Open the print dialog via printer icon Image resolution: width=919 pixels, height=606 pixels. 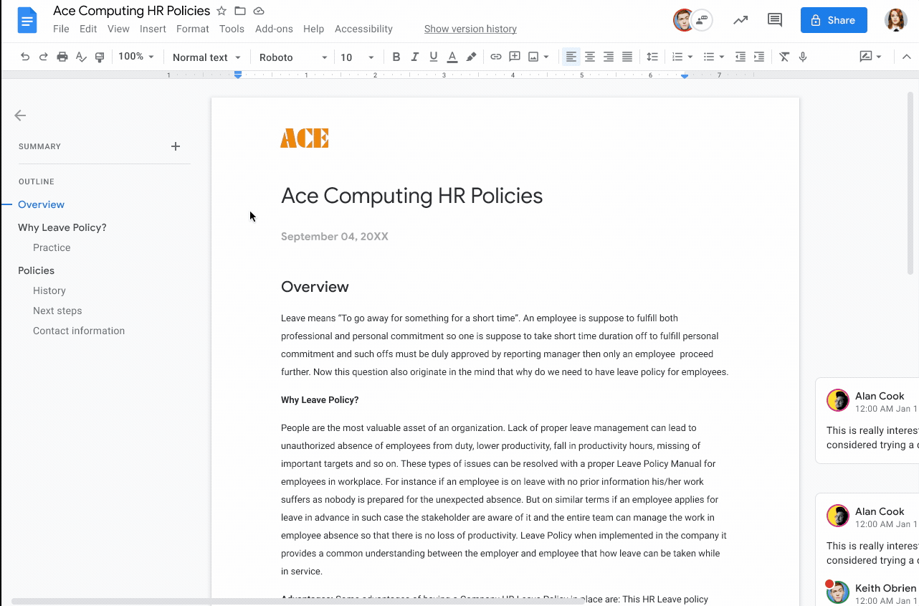[x=62, y=56]
